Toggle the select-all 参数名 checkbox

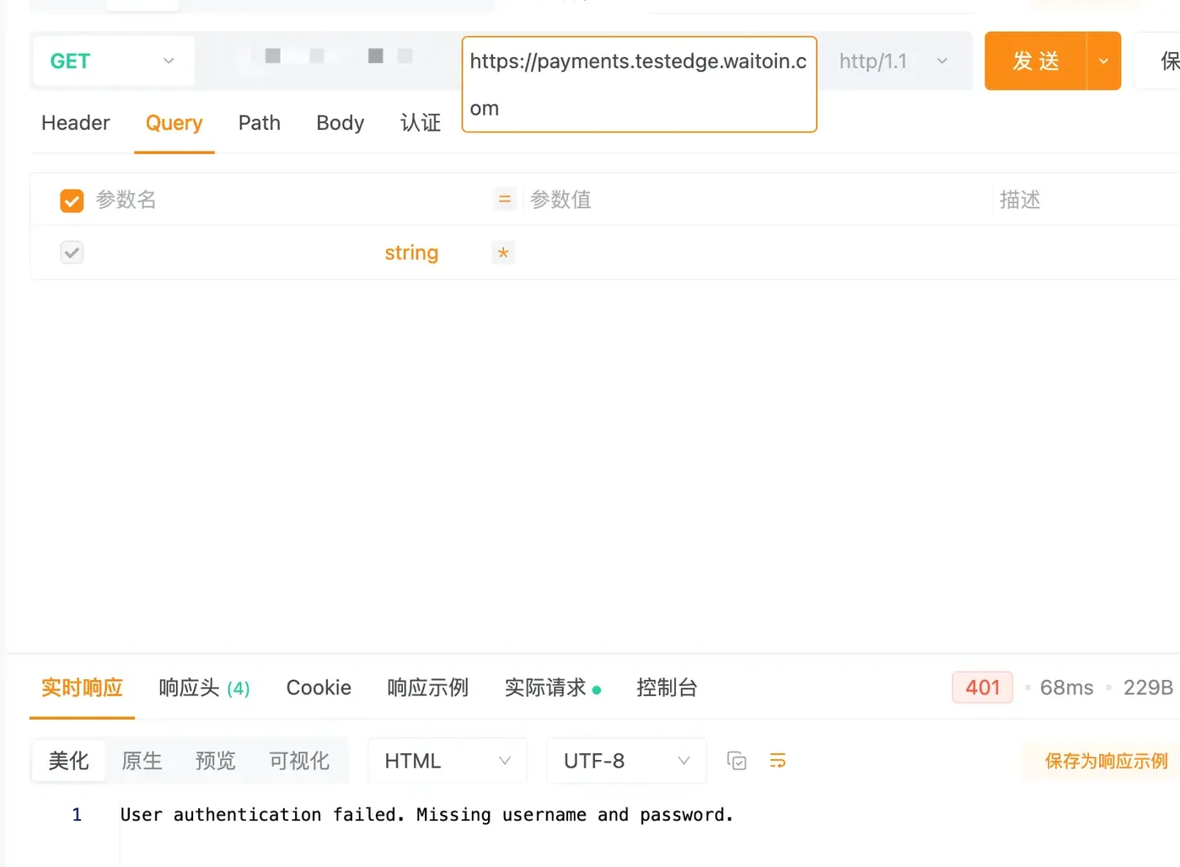click(72, 201)
